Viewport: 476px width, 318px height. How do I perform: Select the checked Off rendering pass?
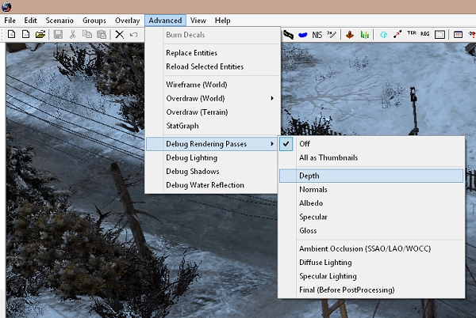click(x=371, y=144)
